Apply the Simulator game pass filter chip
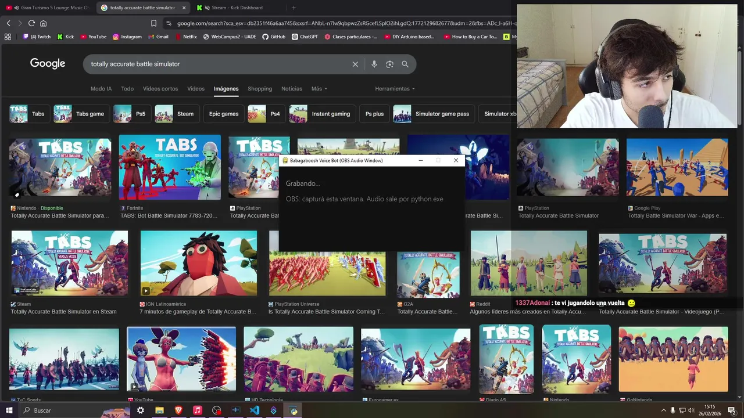This screenshot has width=744, height=418. pyautogui.click(x=434, y=114)
